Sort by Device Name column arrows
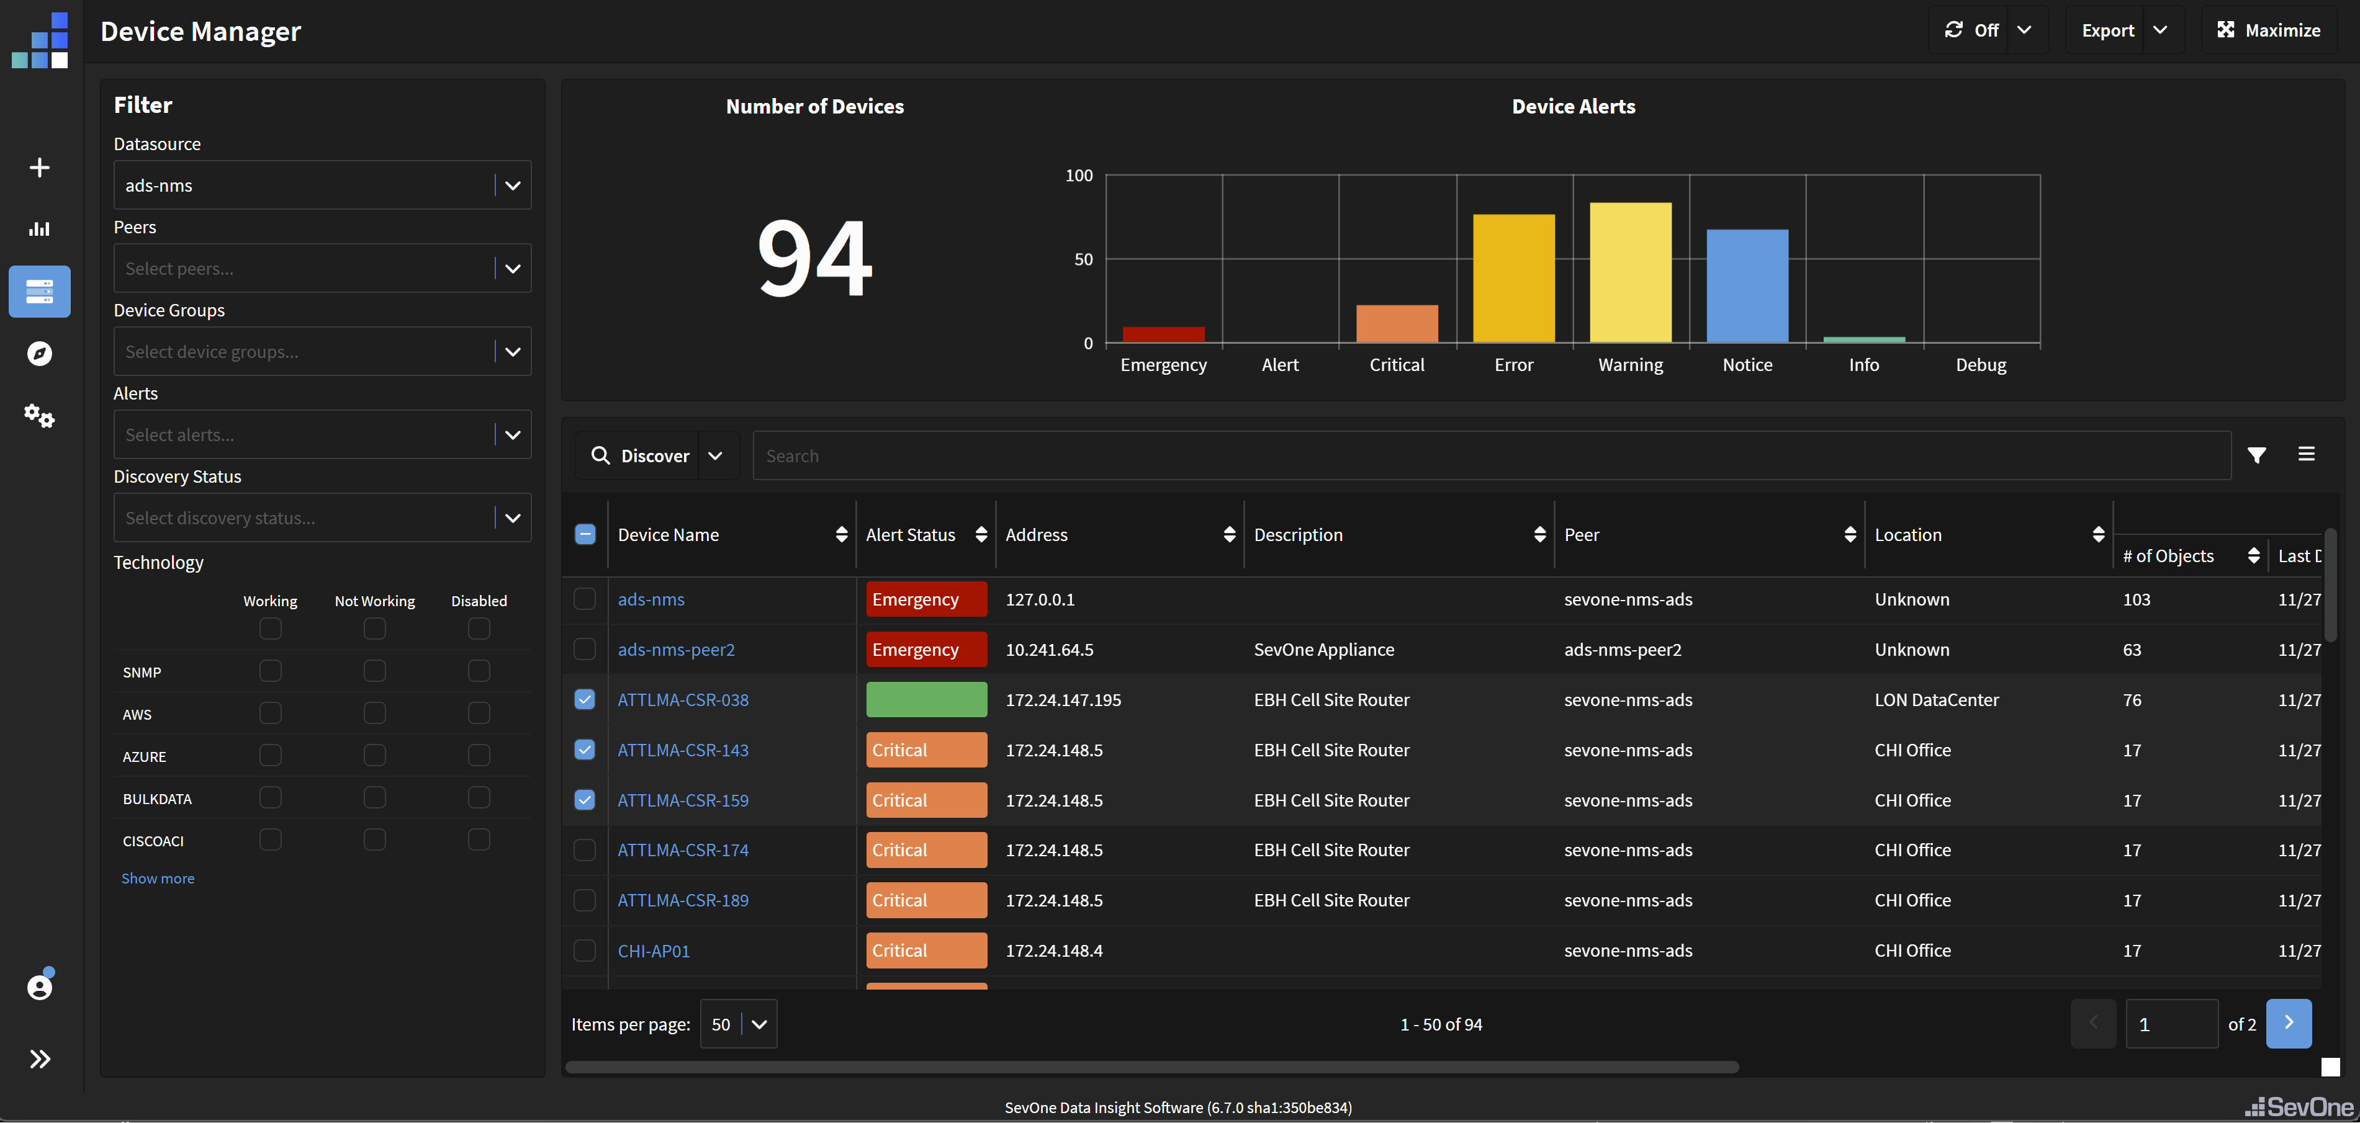The image size is (2360, 1123). click(x=841, y=534)
